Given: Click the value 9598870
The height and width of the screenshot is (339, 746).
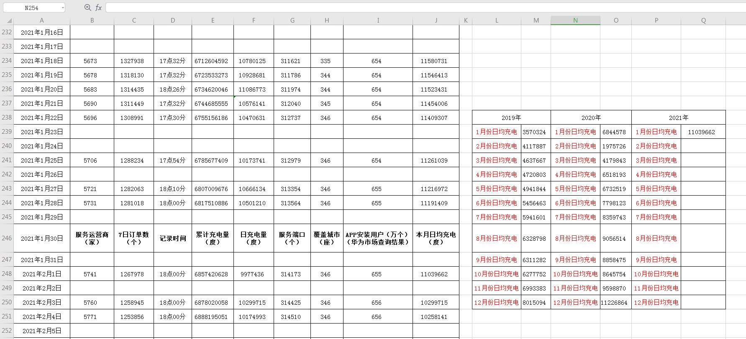Looking at the screenshot, I should coord(614,288).
